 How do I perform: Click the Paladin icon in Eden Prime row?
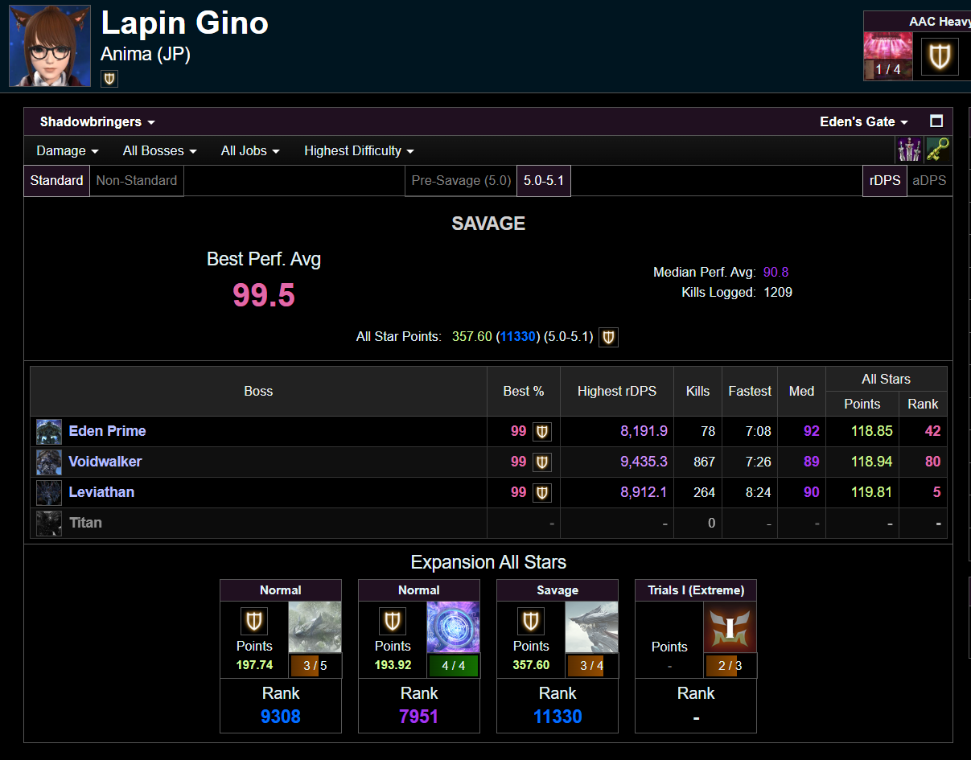tap(542, 432)
